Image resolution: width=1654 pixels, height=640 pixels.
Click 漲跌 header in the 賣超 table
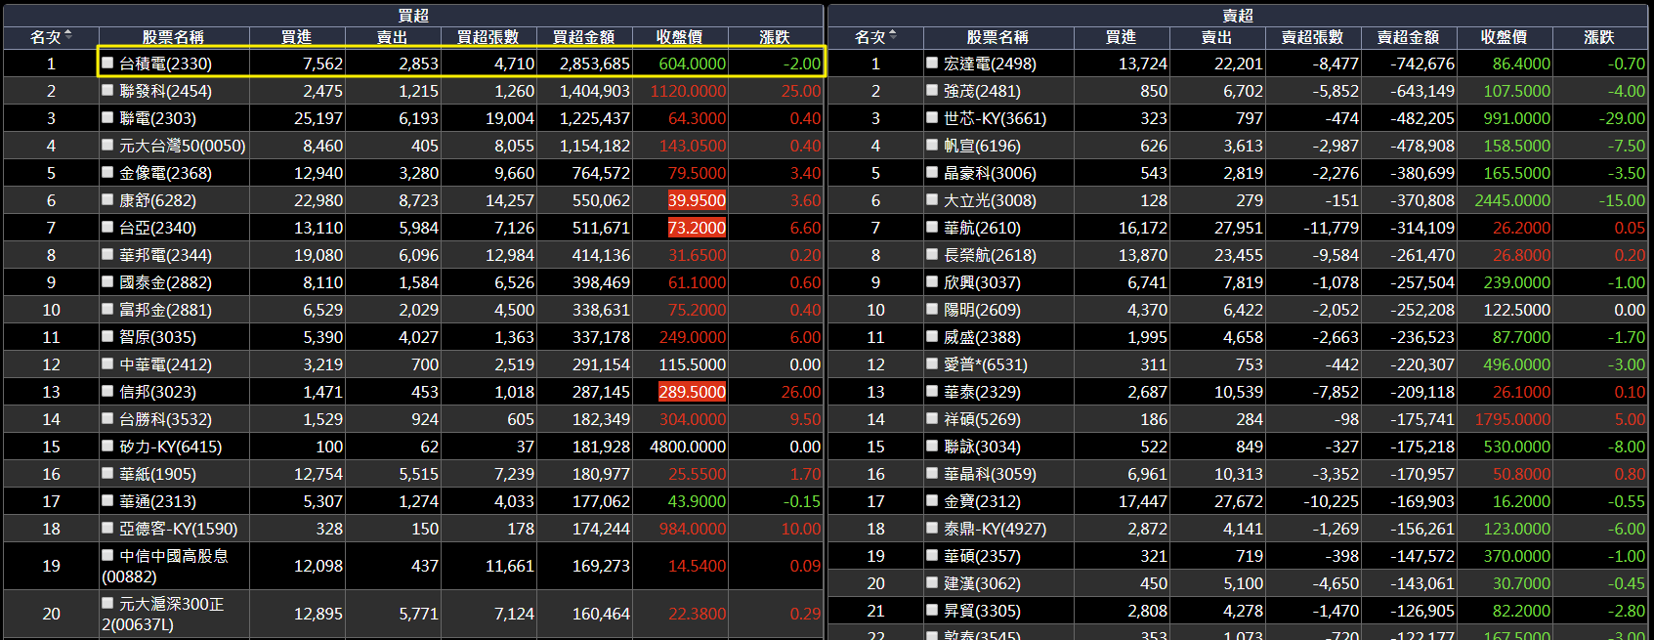pyautogui.click(x=1599, y=37)
